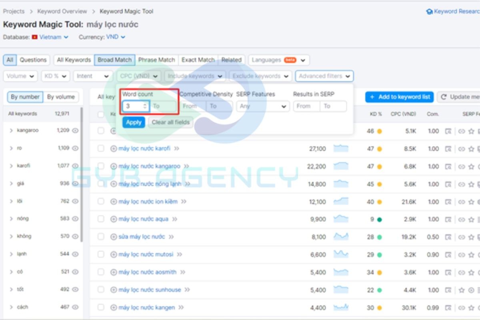This screenshot has height=320, width=480.
Task: Select the Broad Match tab
Action: [x=115, y=60]
